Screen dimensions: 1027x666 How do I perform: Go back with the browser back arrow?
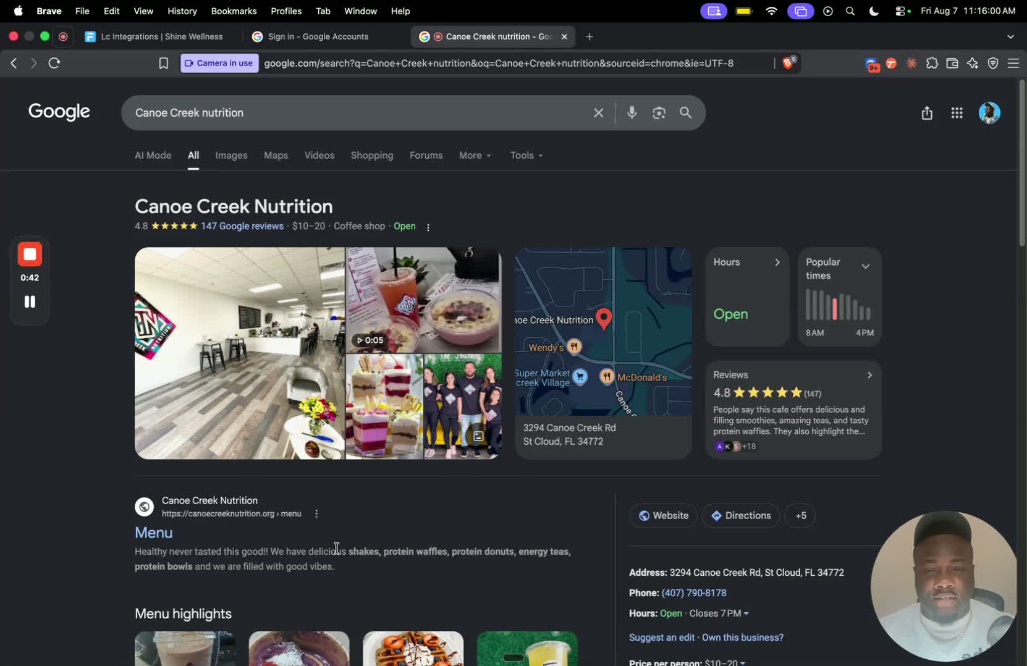coord(14,63)
